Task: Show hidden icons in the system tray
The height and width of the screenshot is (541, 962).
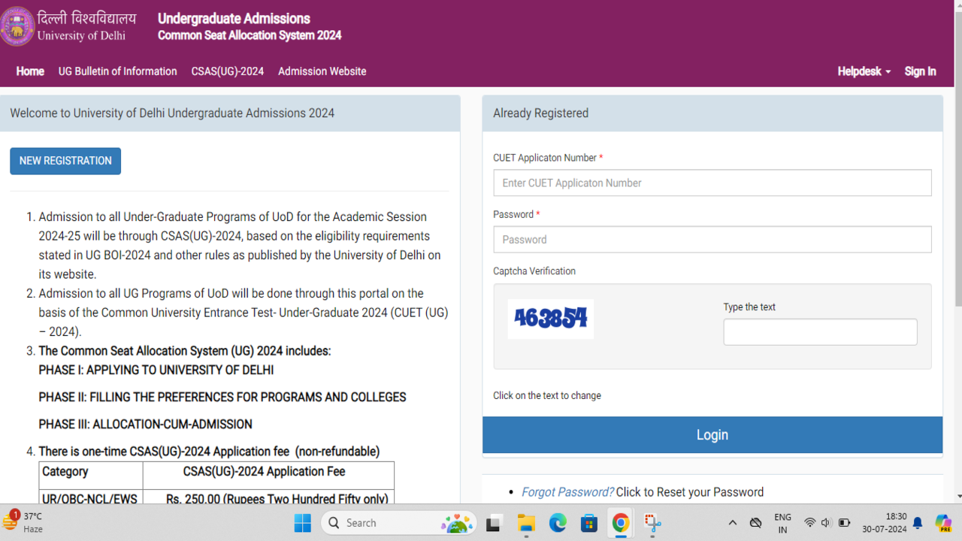Action: click(732, 523)
